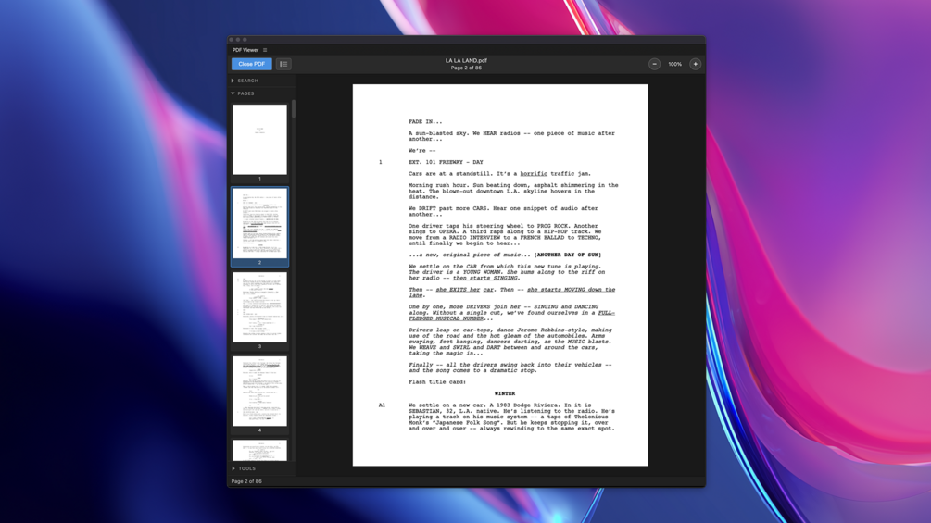
Task: Click the 100% zoom level value
Action: coord(675,64)
